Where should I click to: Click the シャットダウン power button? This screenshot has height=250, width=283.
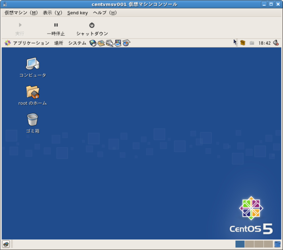pos(92,29)
